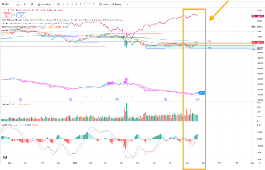Create an Alert from the toolbar
The image size is (265, 170).
104,4
